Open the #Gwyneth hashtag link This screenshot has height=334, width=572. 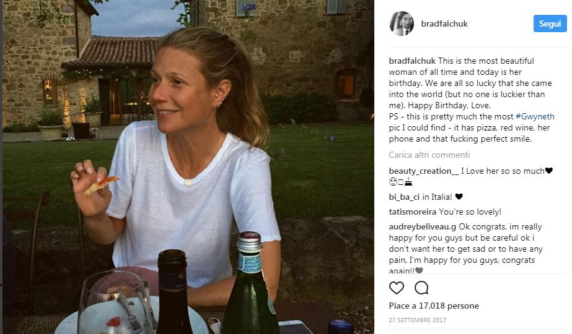point(535,117)
